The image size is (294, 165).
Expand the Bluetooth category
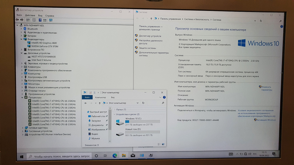click(21, 29)
